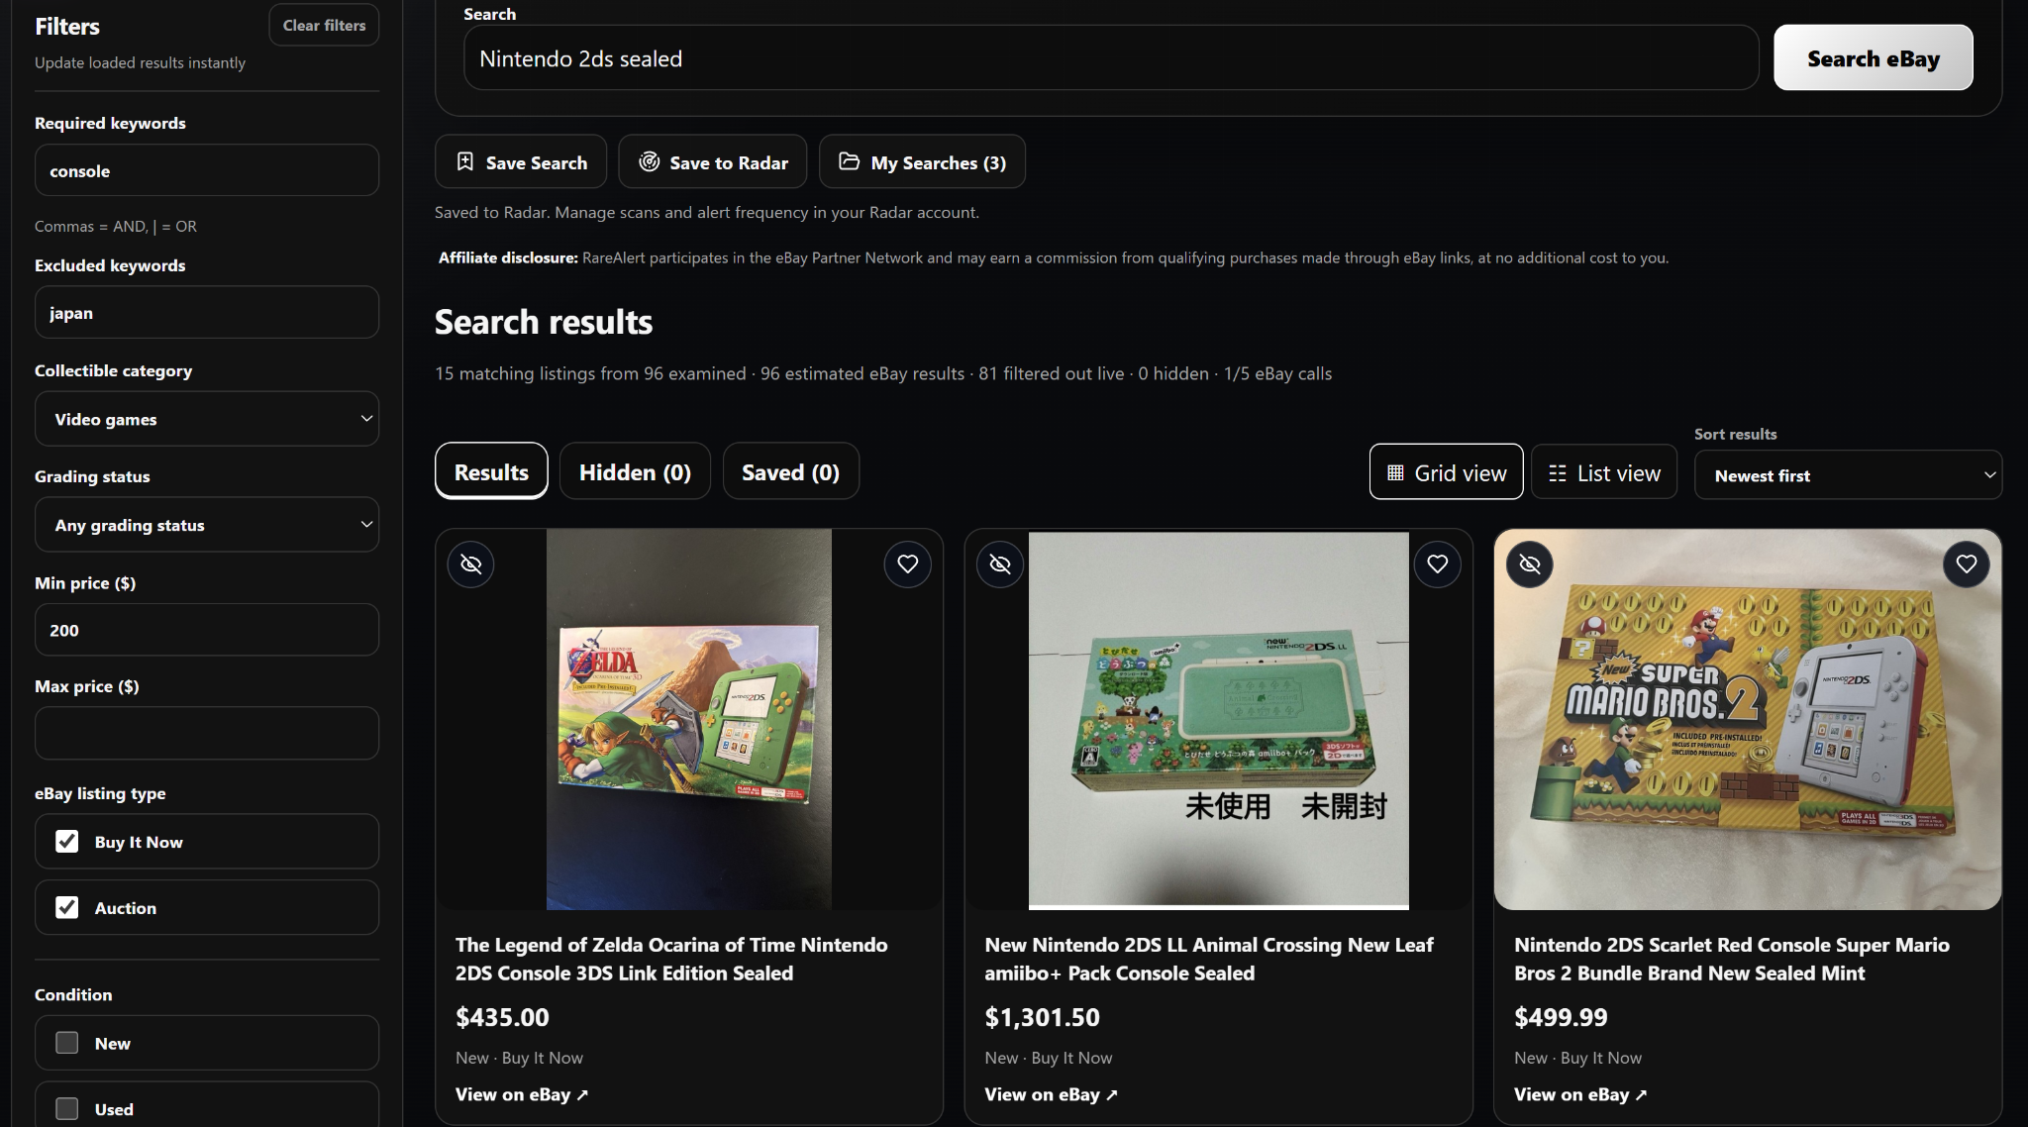Viewport: 2028px width, 1127px height.
Task: Hide the Super Mario Bros 2 bundle listing
Action: pyautogui.click(x=1530, y=563)
